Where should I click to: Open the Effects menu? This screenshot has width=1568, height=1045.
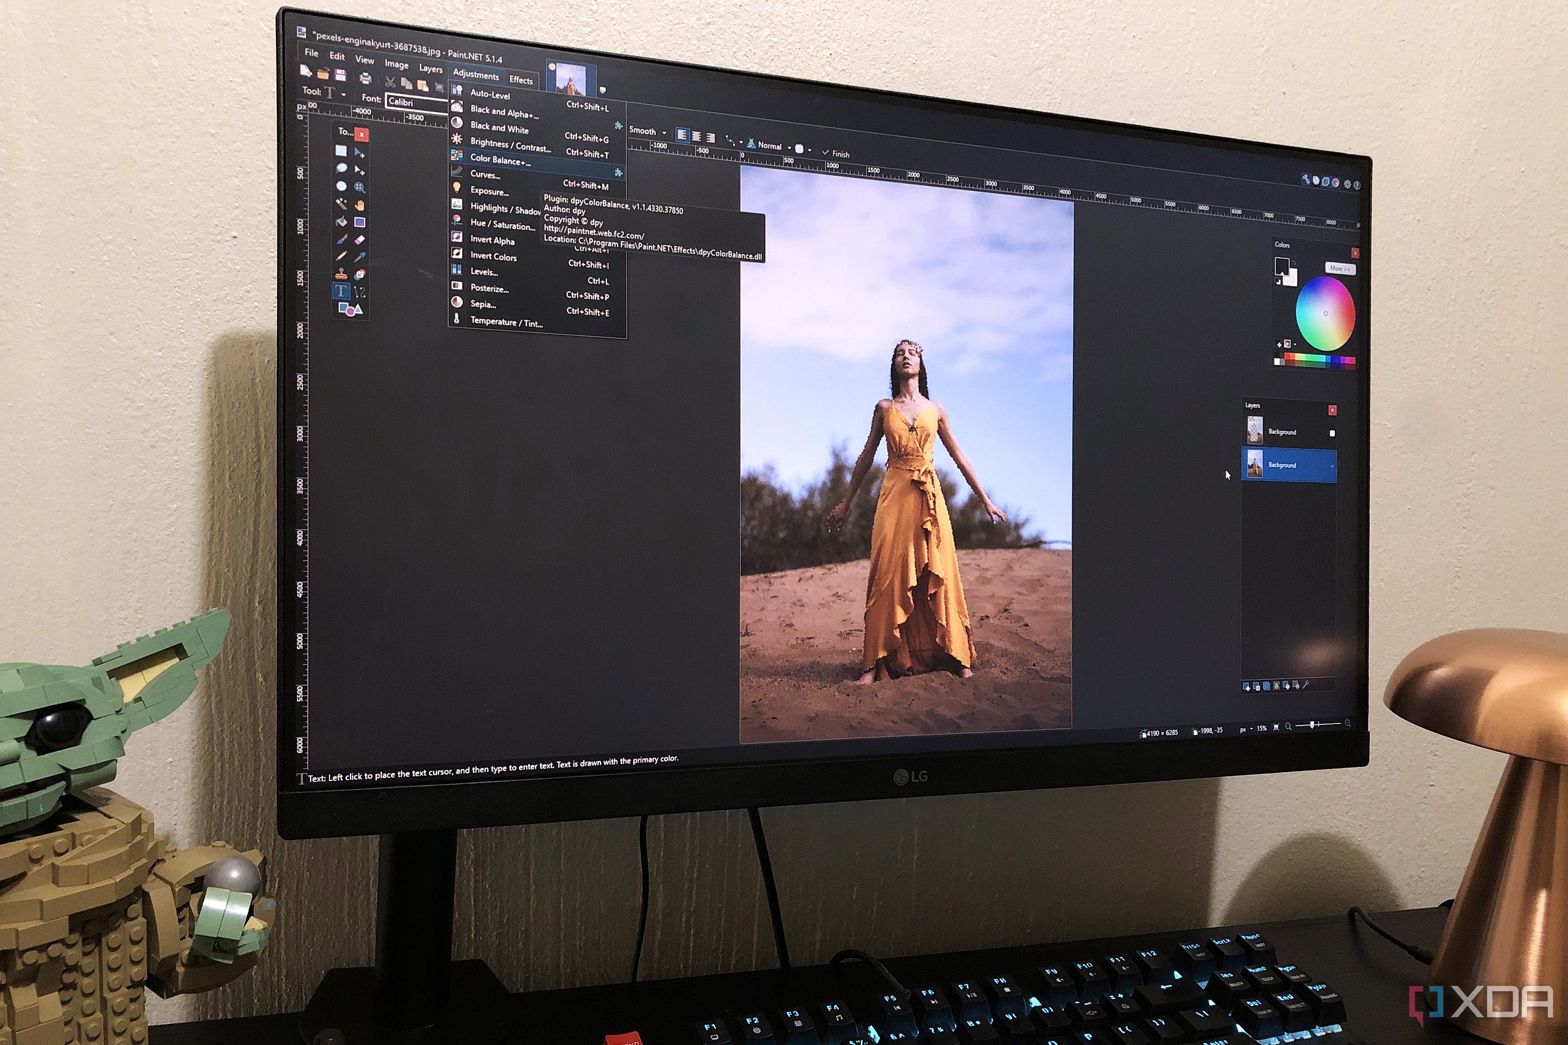[x=522, y=80]
